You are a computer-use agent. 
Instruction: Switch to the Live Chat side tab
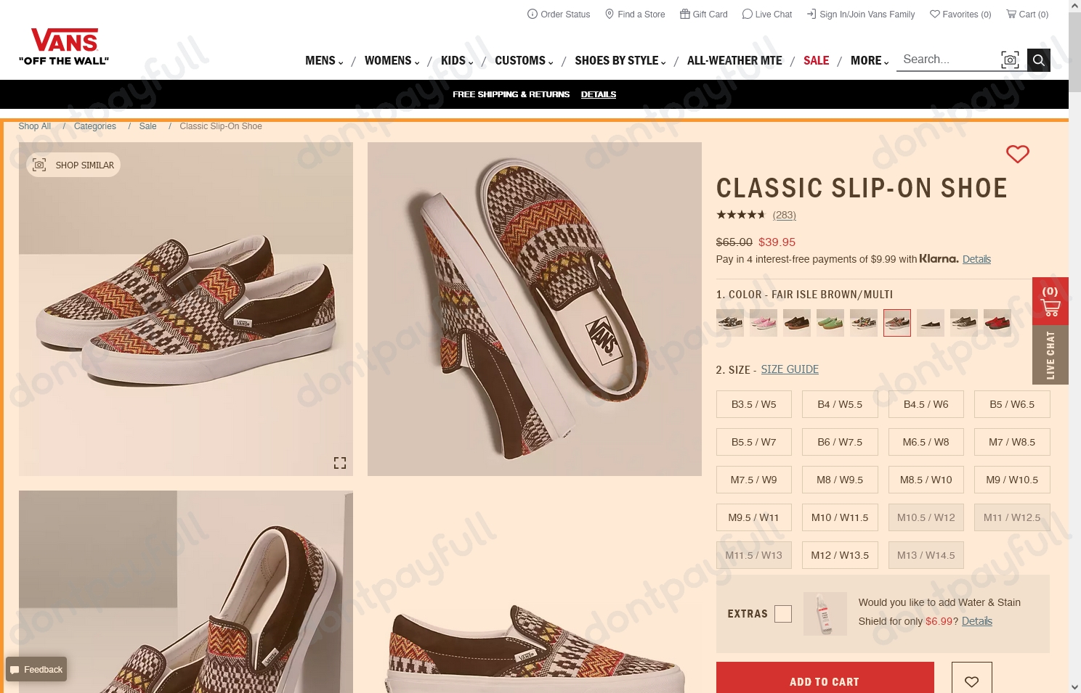[1050, 355]
